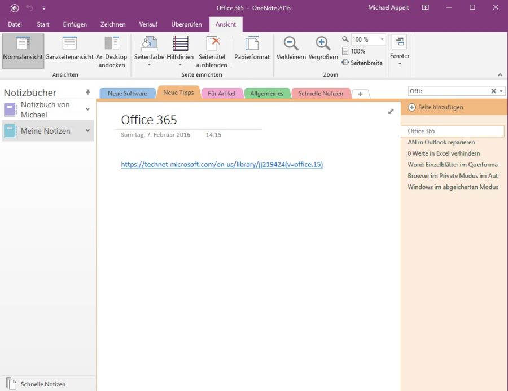Open the Datei menu
This screenshot has width=508, height=391.
pos(15,24)
